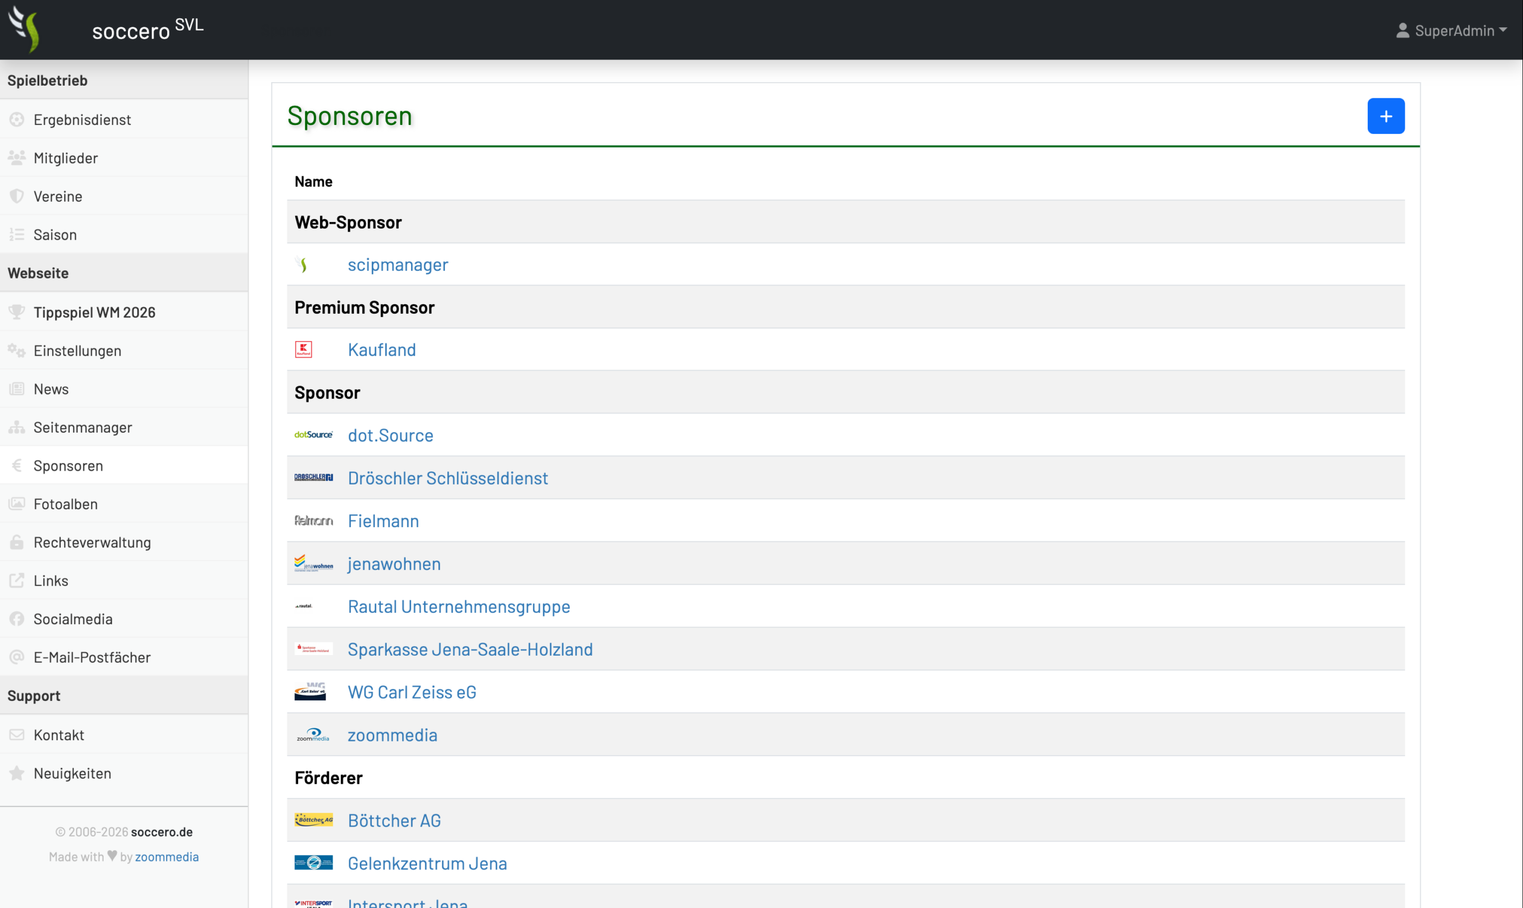Click the Tippspiel WM 2026 trophy icon
This screenshot has width=1523, height=908.
coord(17,312)
